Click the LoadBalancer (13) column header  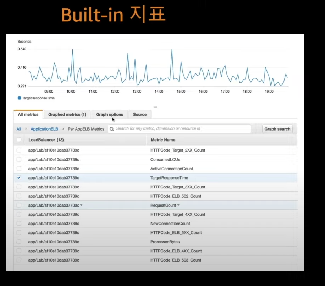[x=46, y=140]
